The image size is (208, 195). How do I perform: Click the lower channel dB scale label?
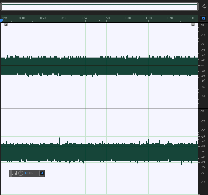[x=202, y=111]
